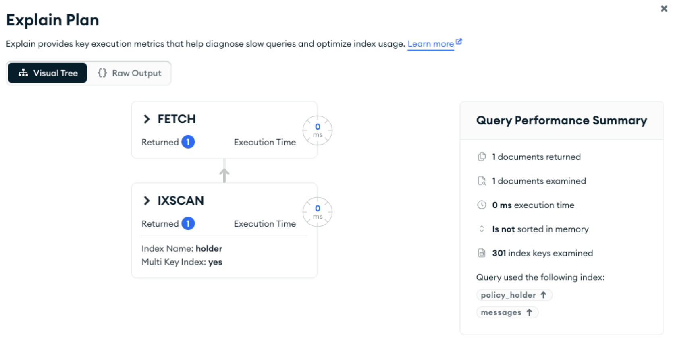Viewport: 673px width, 339px height.
Task: Expand the IXSCAN stage chevron
Action: 147,201
